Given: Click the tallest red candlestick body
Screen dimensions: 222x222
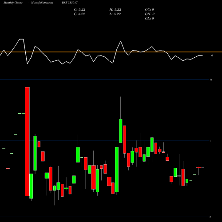Looking at the screenshot, I should point(27,142).
